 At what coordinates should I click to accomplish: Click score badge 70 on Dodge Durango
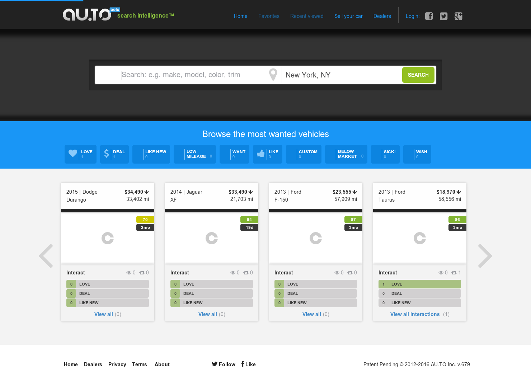pyautogui.click(x=145, y=220)
